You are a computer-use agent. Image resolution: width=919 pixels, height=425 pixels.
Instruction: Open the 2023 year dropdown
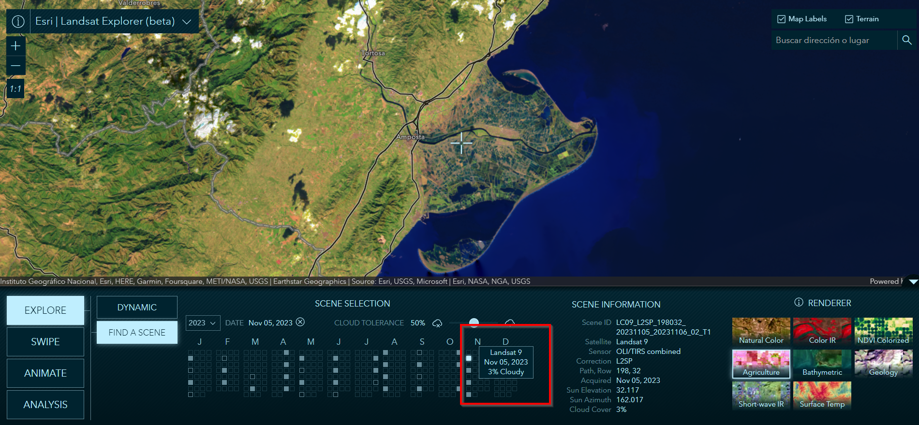click(x=203, y=323)
